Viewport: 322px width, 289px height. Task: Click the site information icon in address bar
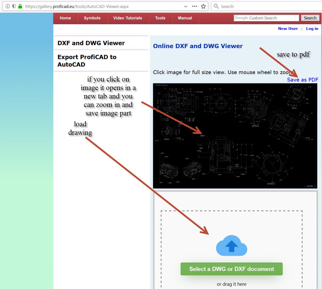[8, 6]
